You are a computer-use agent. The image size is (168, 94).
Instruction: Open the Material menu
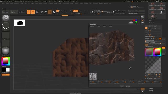pos(50,3)
